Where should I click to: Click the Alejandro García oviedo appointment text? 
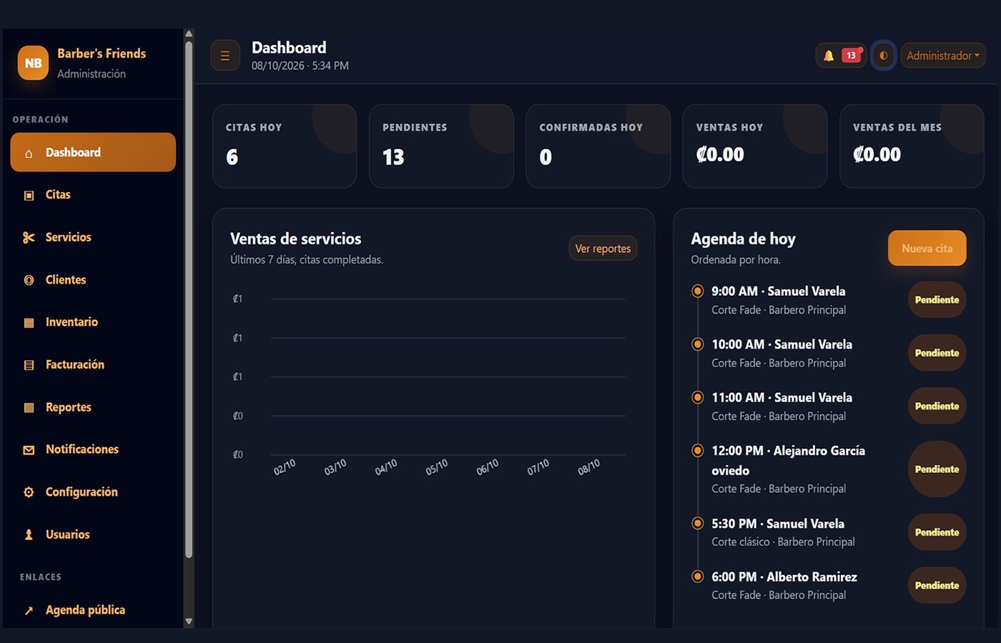point(788,461)
